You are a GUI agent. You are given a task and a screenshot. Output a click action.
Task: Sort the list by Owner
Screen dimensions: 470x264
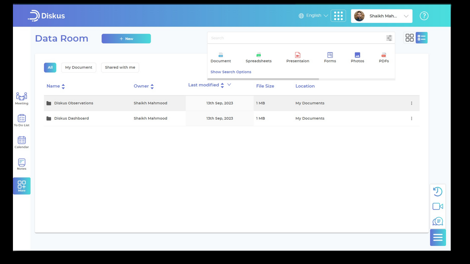[152, 86]
